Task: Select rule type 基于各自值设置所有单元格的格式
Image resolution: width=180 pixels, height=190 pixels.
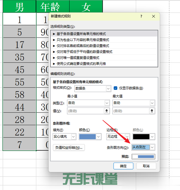Action: [104, 34]
